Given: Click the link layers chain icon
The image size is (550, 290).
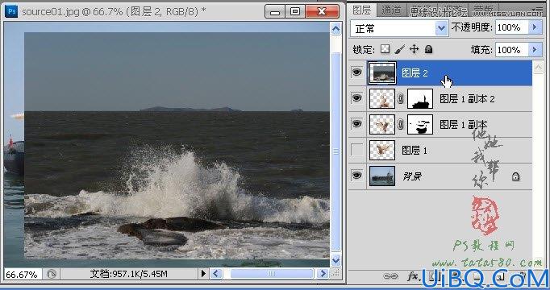Looking at the screenshot, I should pos(390,276).
